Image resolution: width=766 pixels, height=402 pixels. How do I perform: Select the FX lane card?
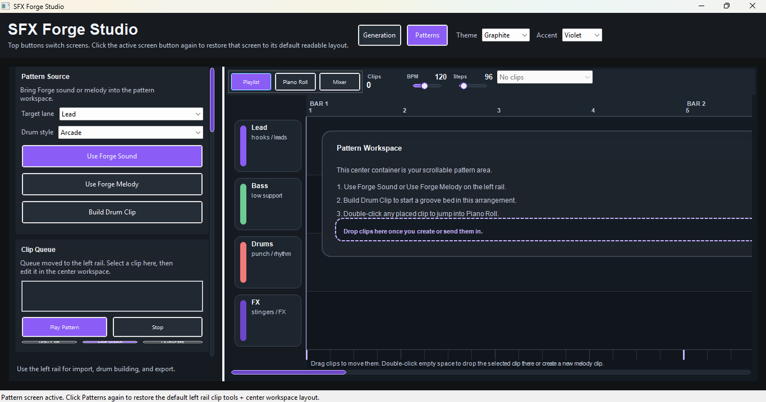(x=268, y=320)
